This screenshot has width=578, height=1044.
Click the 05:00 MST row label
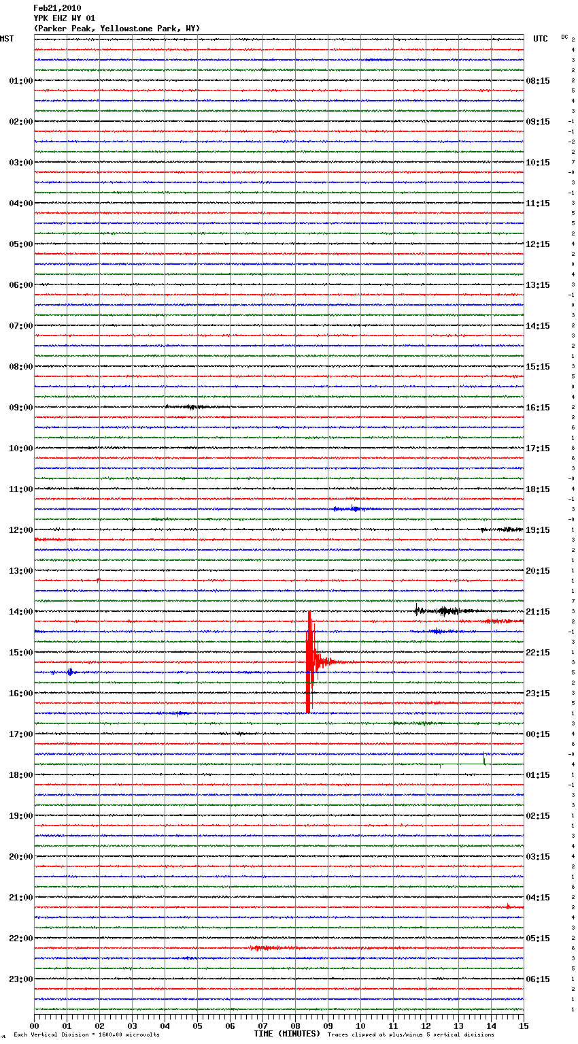[x=20, y=244]
